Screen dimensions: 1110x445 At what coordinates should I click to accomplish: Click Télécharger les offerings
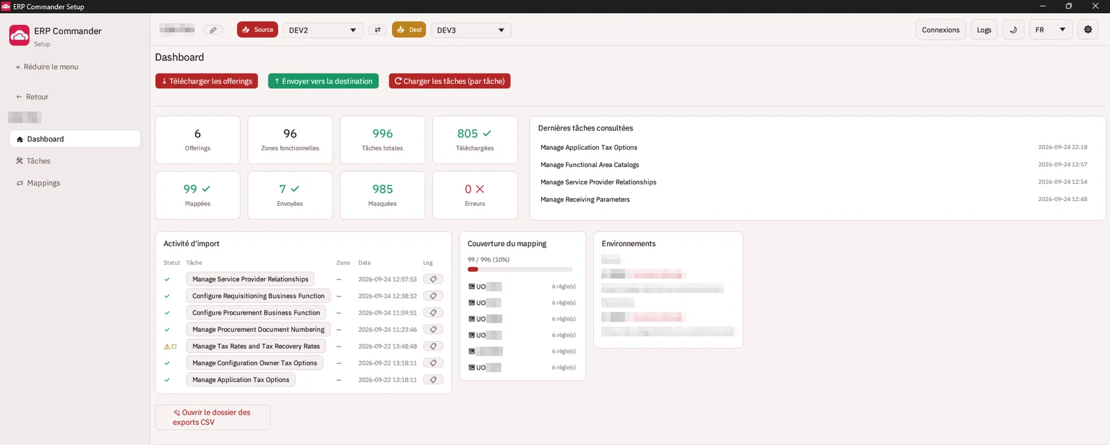point(207,81)
